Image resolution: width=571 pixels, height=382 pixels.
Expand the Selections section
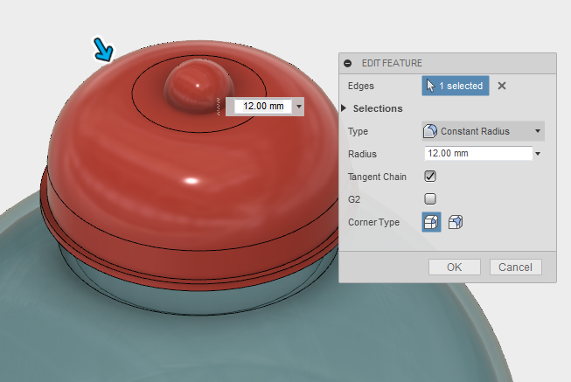point(344,108)
